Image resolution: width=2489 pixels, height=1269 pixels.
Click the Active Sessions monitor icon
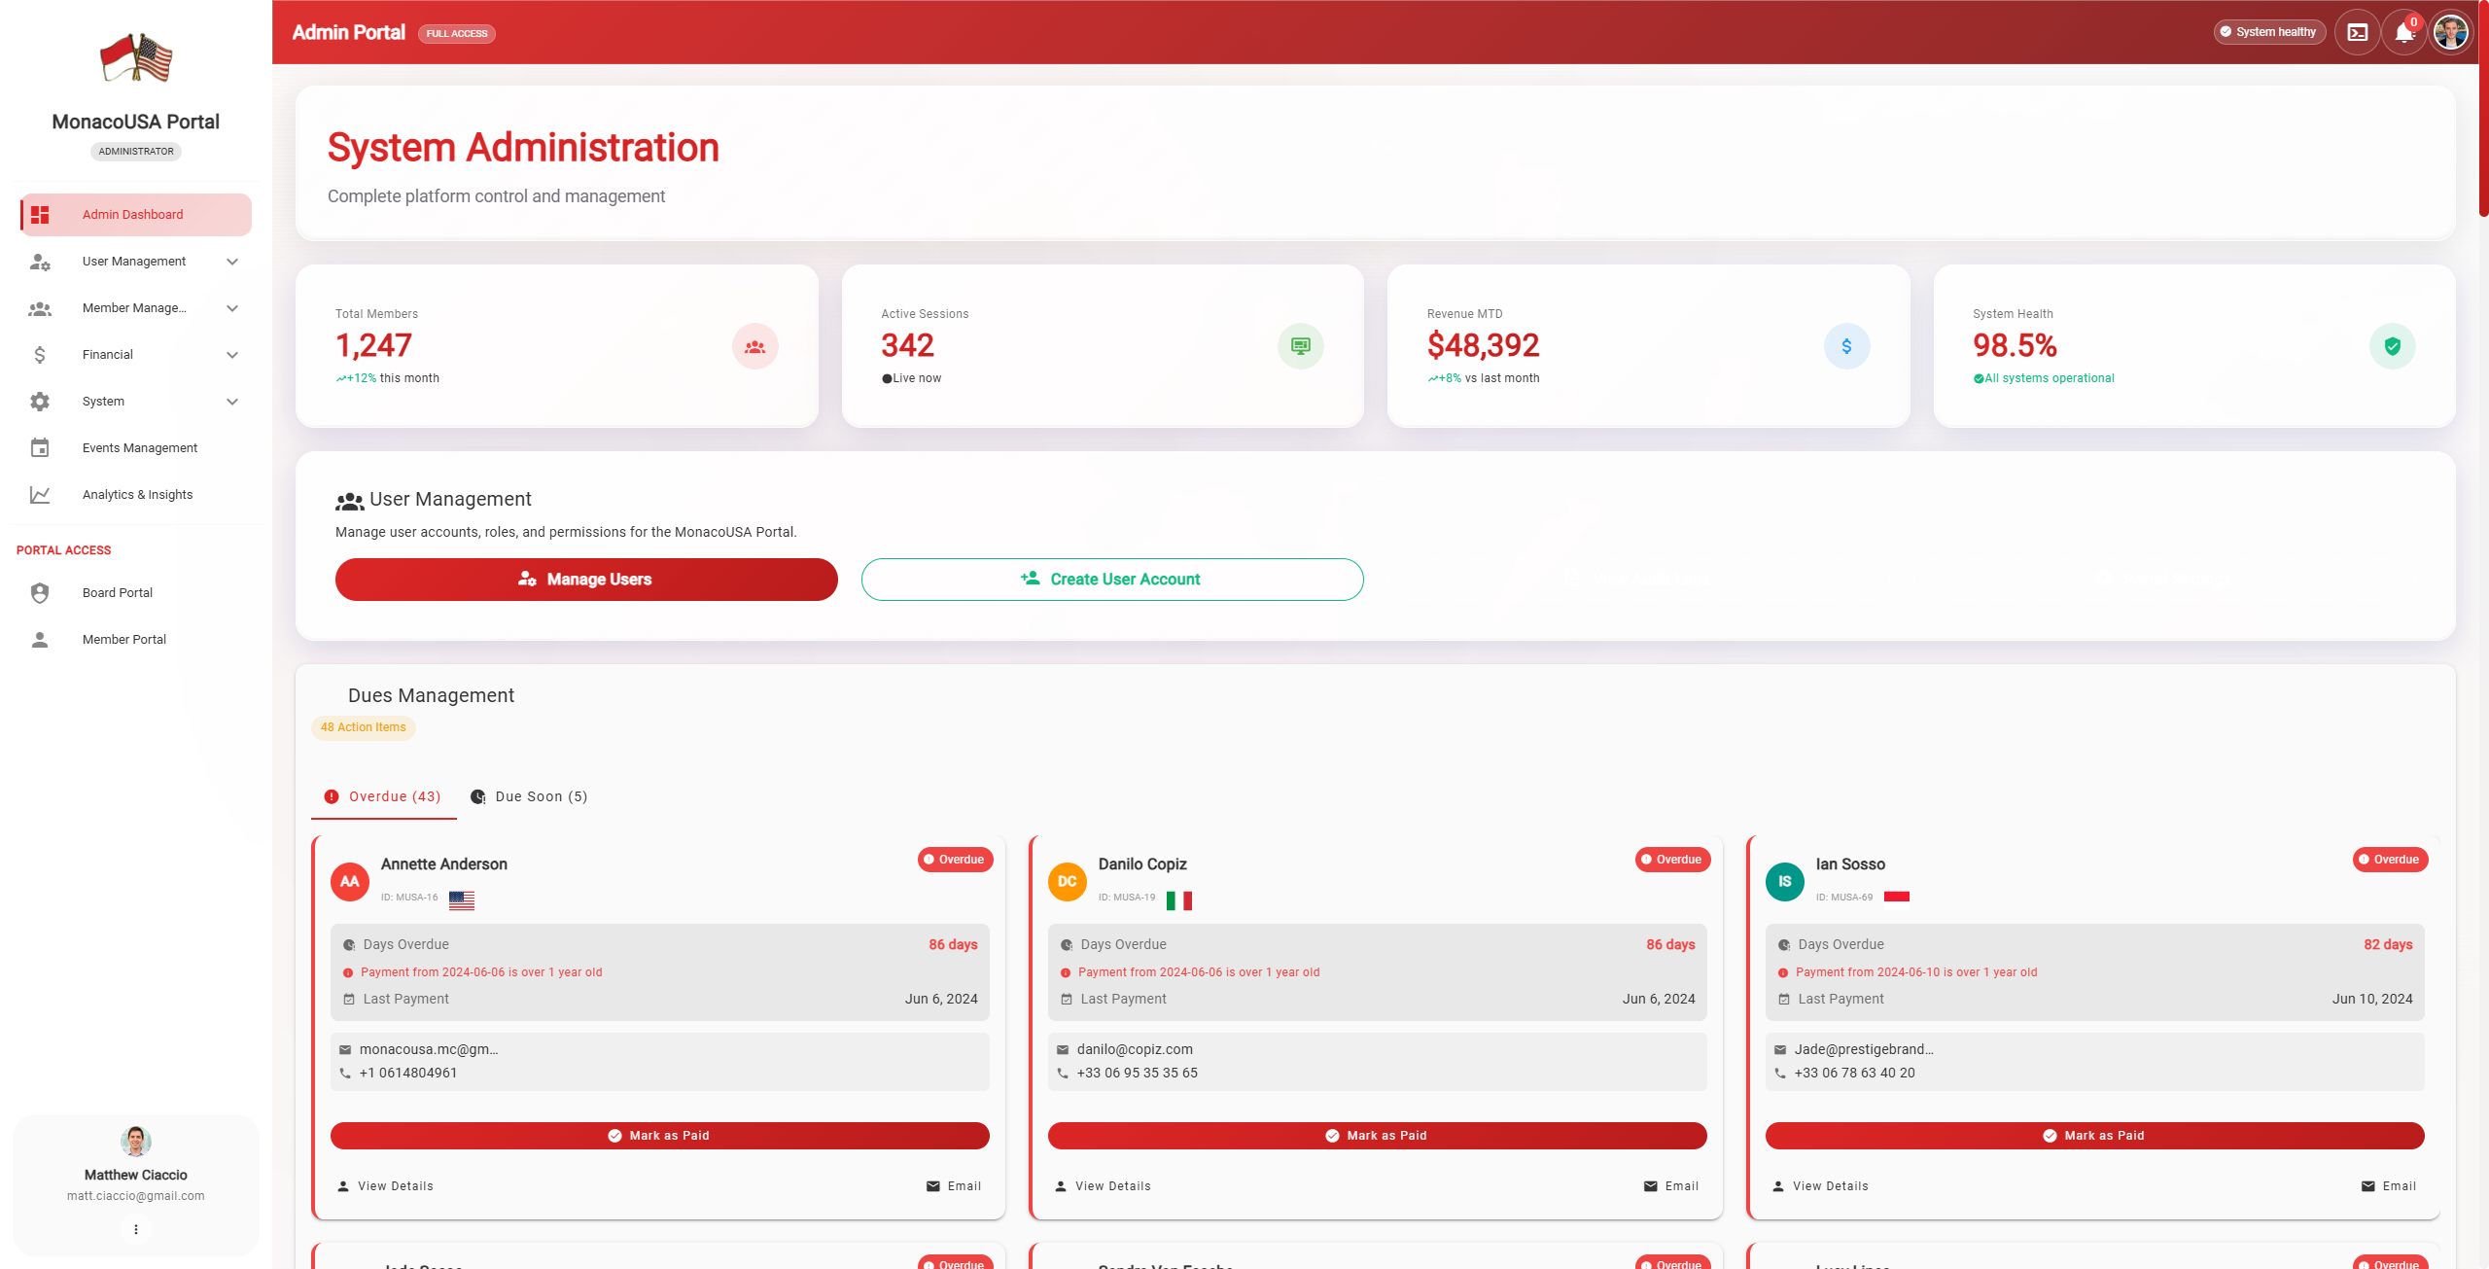[1300, 346]
